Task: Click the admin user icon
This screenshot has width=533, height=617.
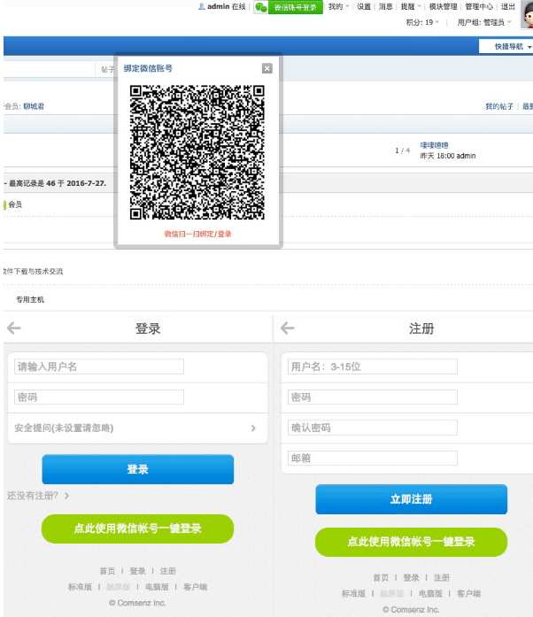Action: [202, 7]
